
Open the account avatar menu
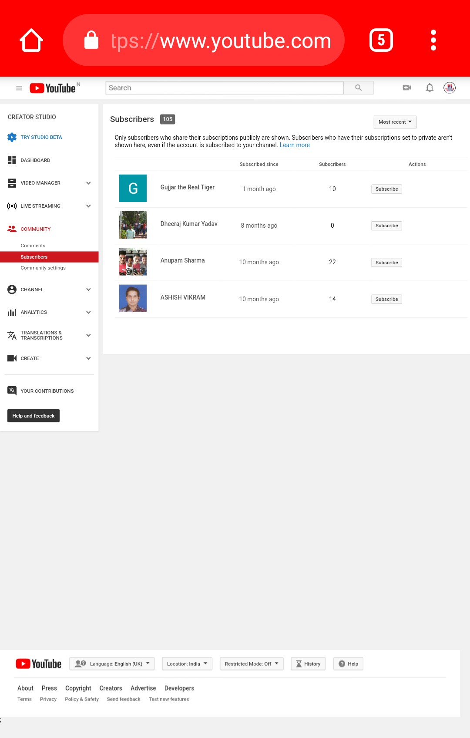[x=450, y=88]
